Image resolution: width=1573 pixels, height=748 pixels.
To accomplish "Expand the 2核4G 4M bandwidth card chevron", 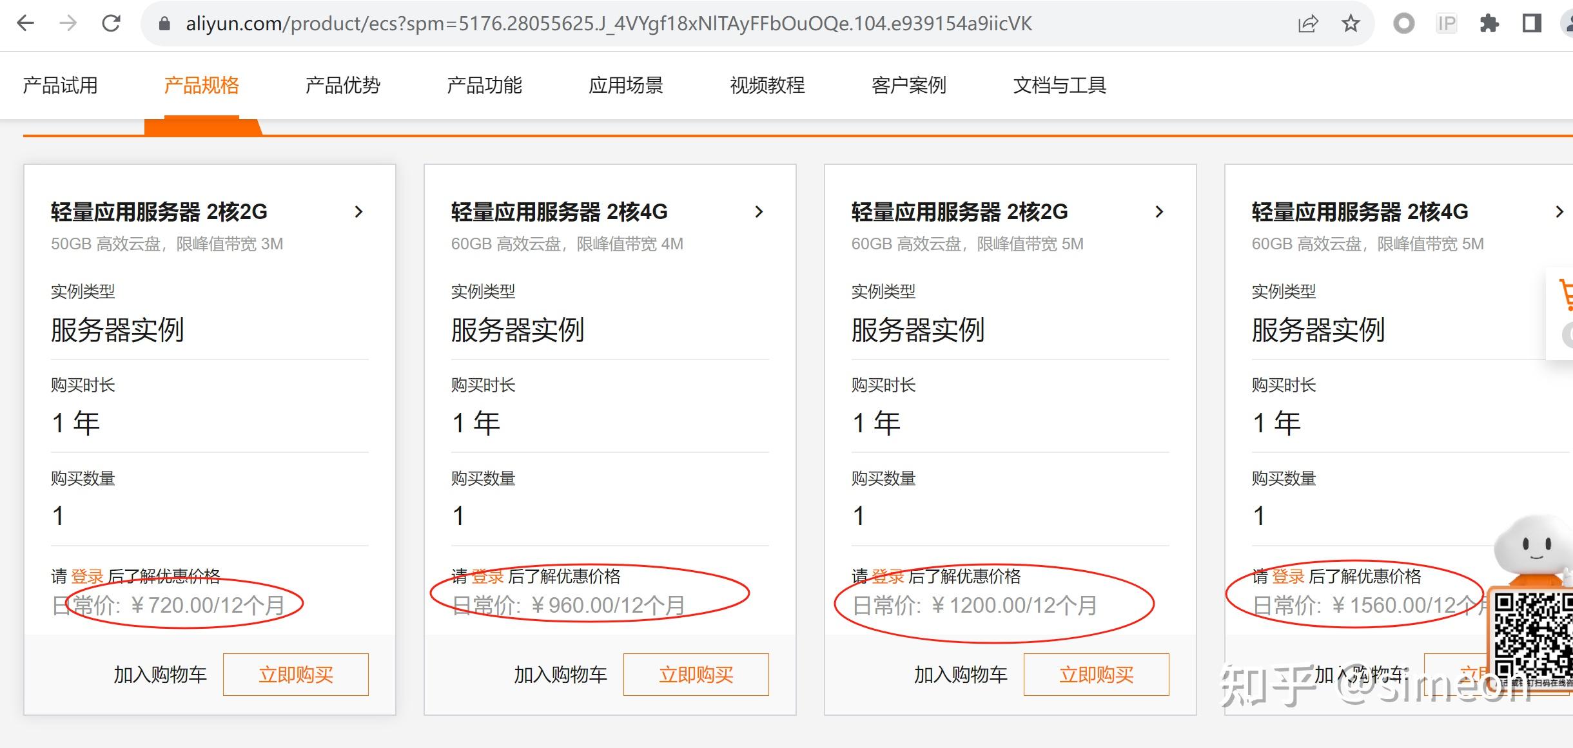I will coord(759,212).
